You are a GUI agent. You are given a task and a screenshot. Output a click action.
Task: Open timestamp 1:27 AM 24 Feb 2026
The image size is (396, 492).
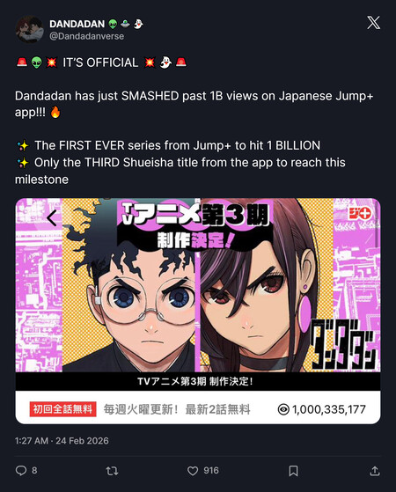(x=62, y=441)
